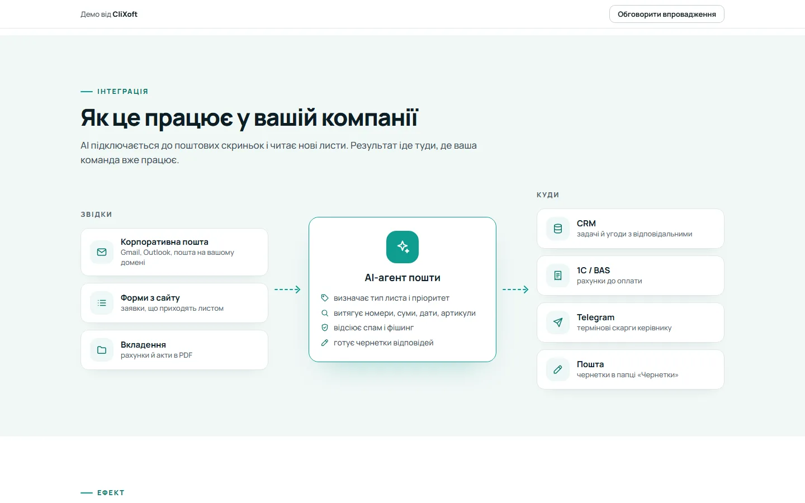805x503 pixels.
Task: Click text 'заявки, що приходять листом'
Action: [172, 309]
